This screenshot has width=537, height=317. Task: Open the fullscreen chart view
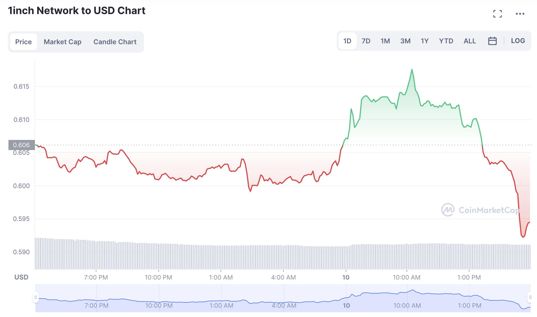[x=498, y=14]
